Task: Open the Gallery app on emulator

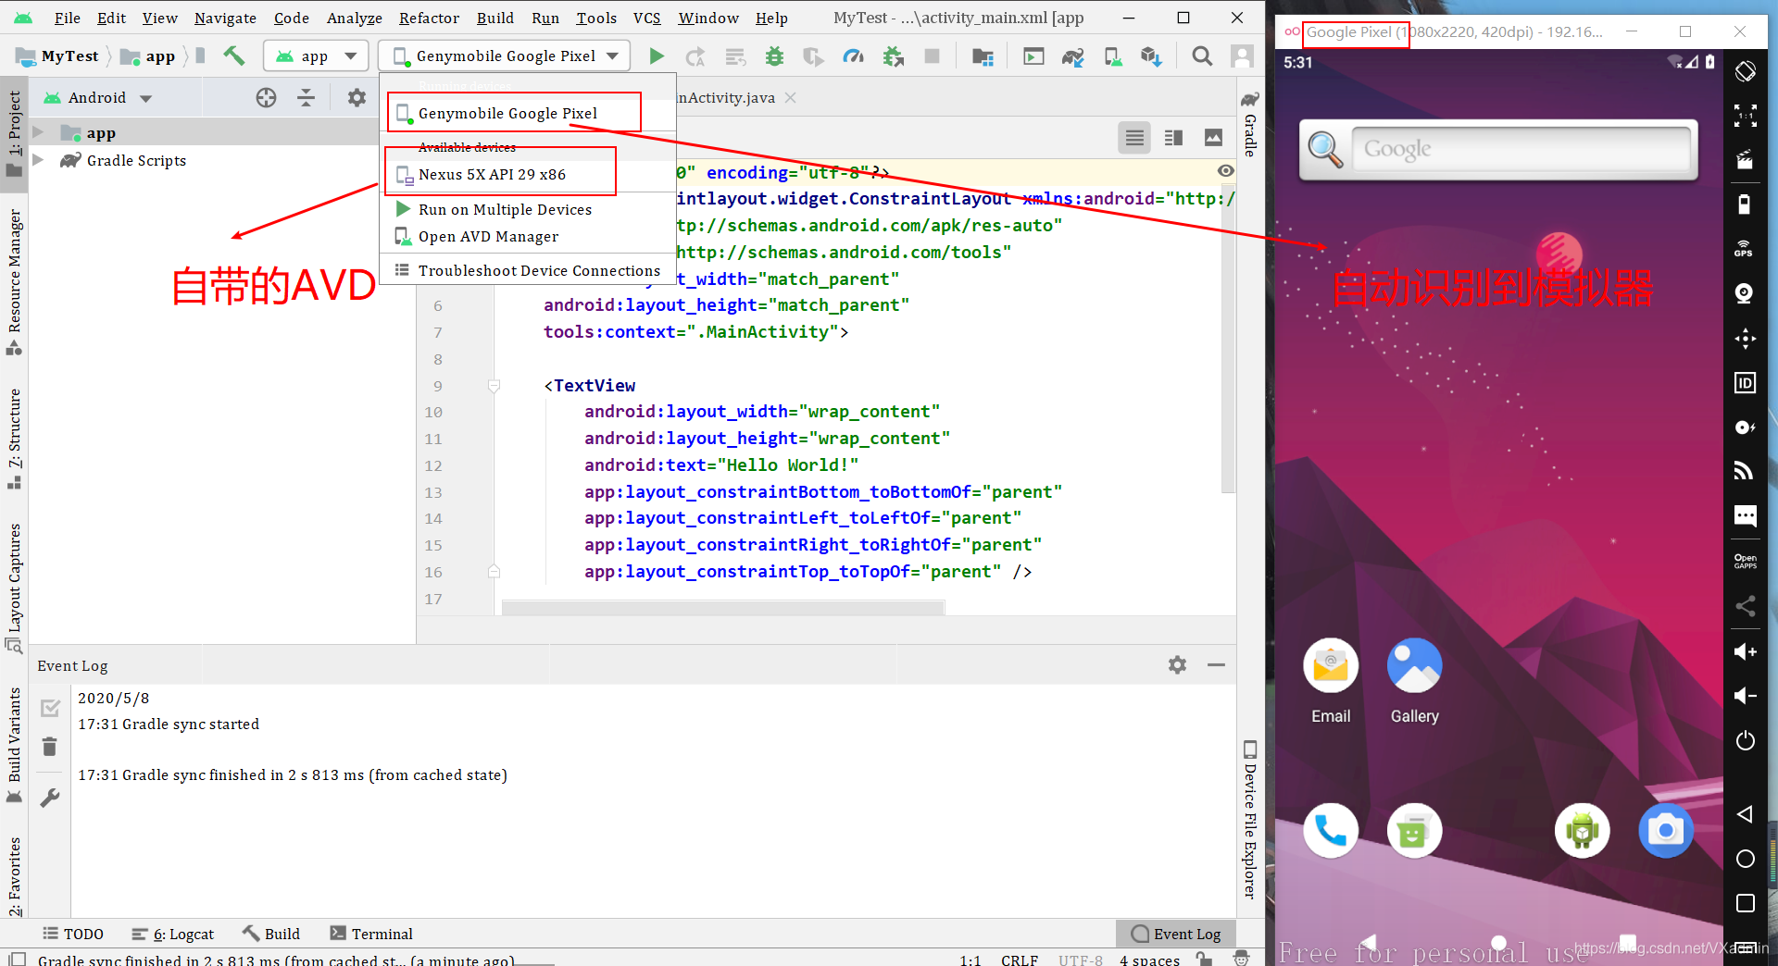Action: pos(1414,681)
